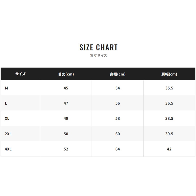Click the 実寸サイズ subtitle text
The image size is (196, 196).
pos(98,55)
